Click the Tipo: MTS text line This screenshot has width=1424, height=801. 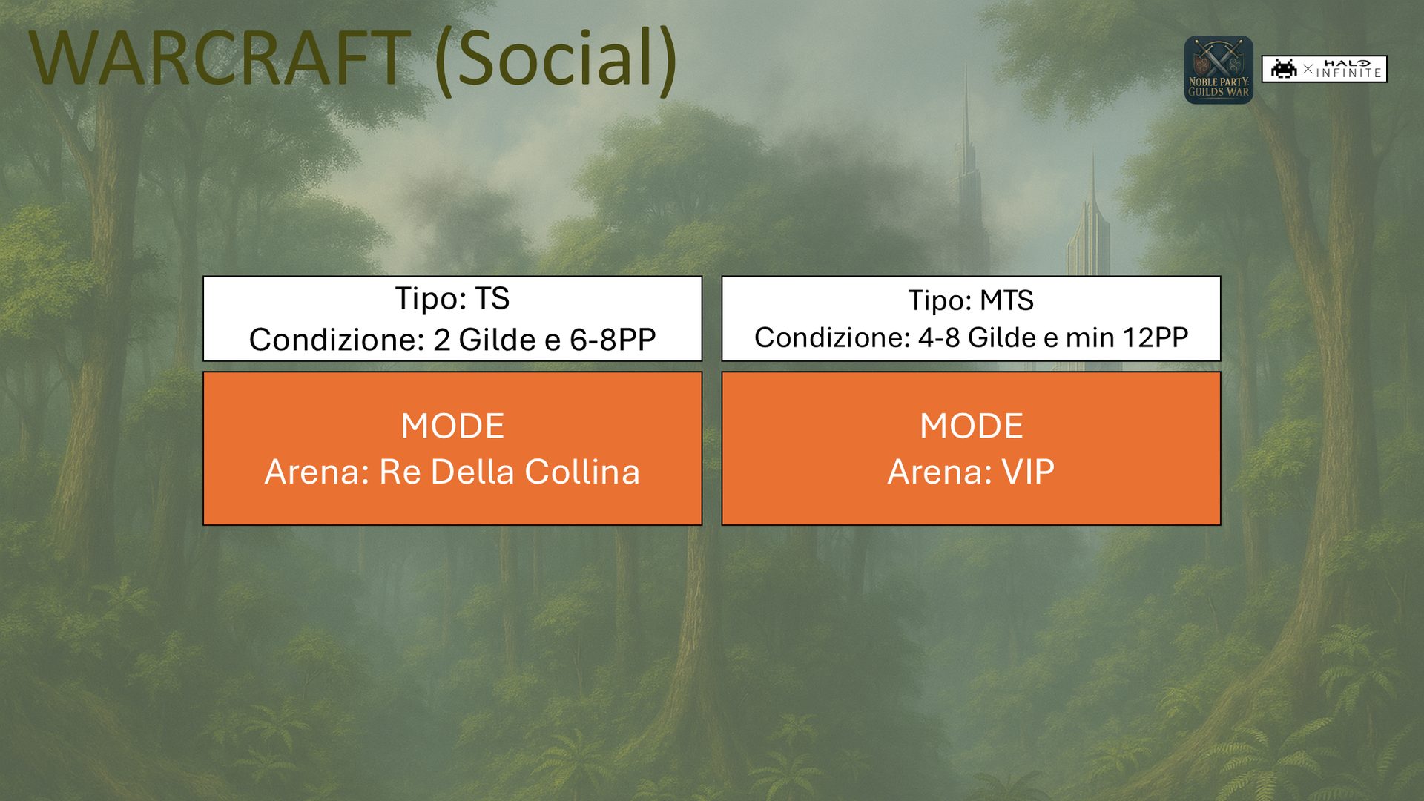(x=971, y=300)
